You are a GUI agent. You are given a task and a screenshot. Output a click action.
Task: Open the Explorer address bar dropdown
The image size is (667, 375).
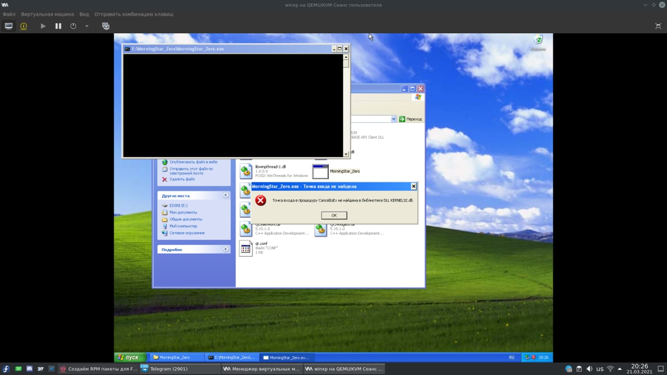pyautogui.click(x=394, y=119)
